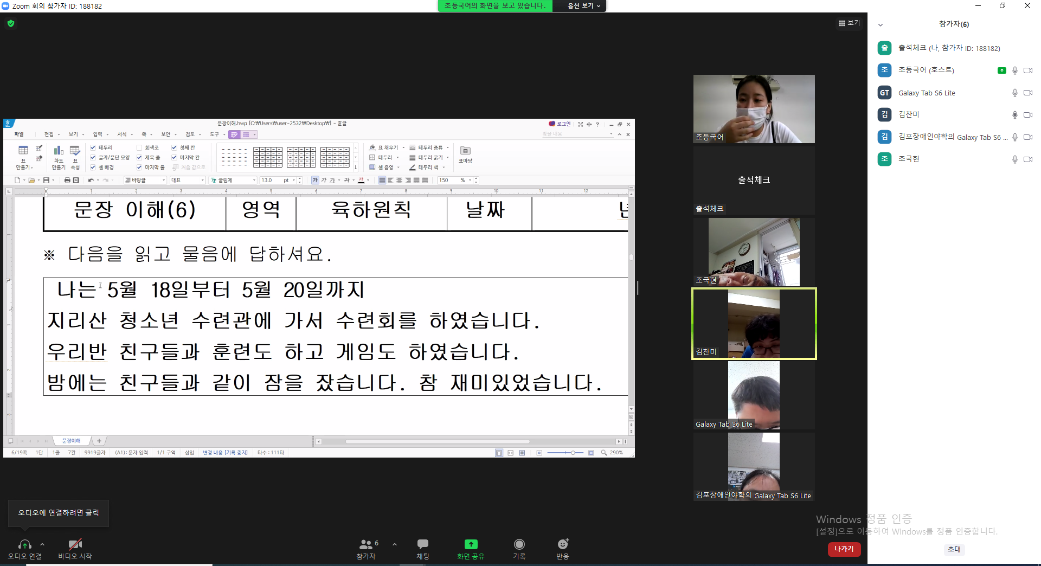
Task: Click the green encryption shield icon
Action: [11, 23]
